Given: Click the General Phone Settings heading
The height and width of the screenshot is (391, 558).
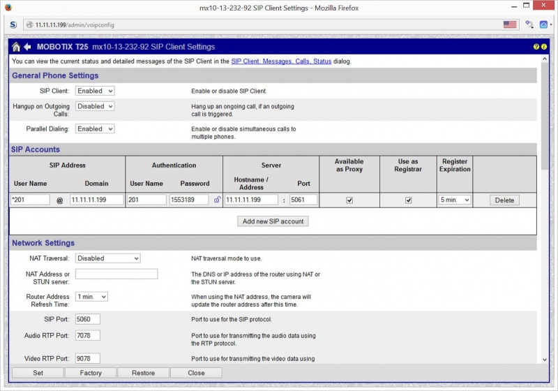Looking at the screenshot, I should coord(55,75).
